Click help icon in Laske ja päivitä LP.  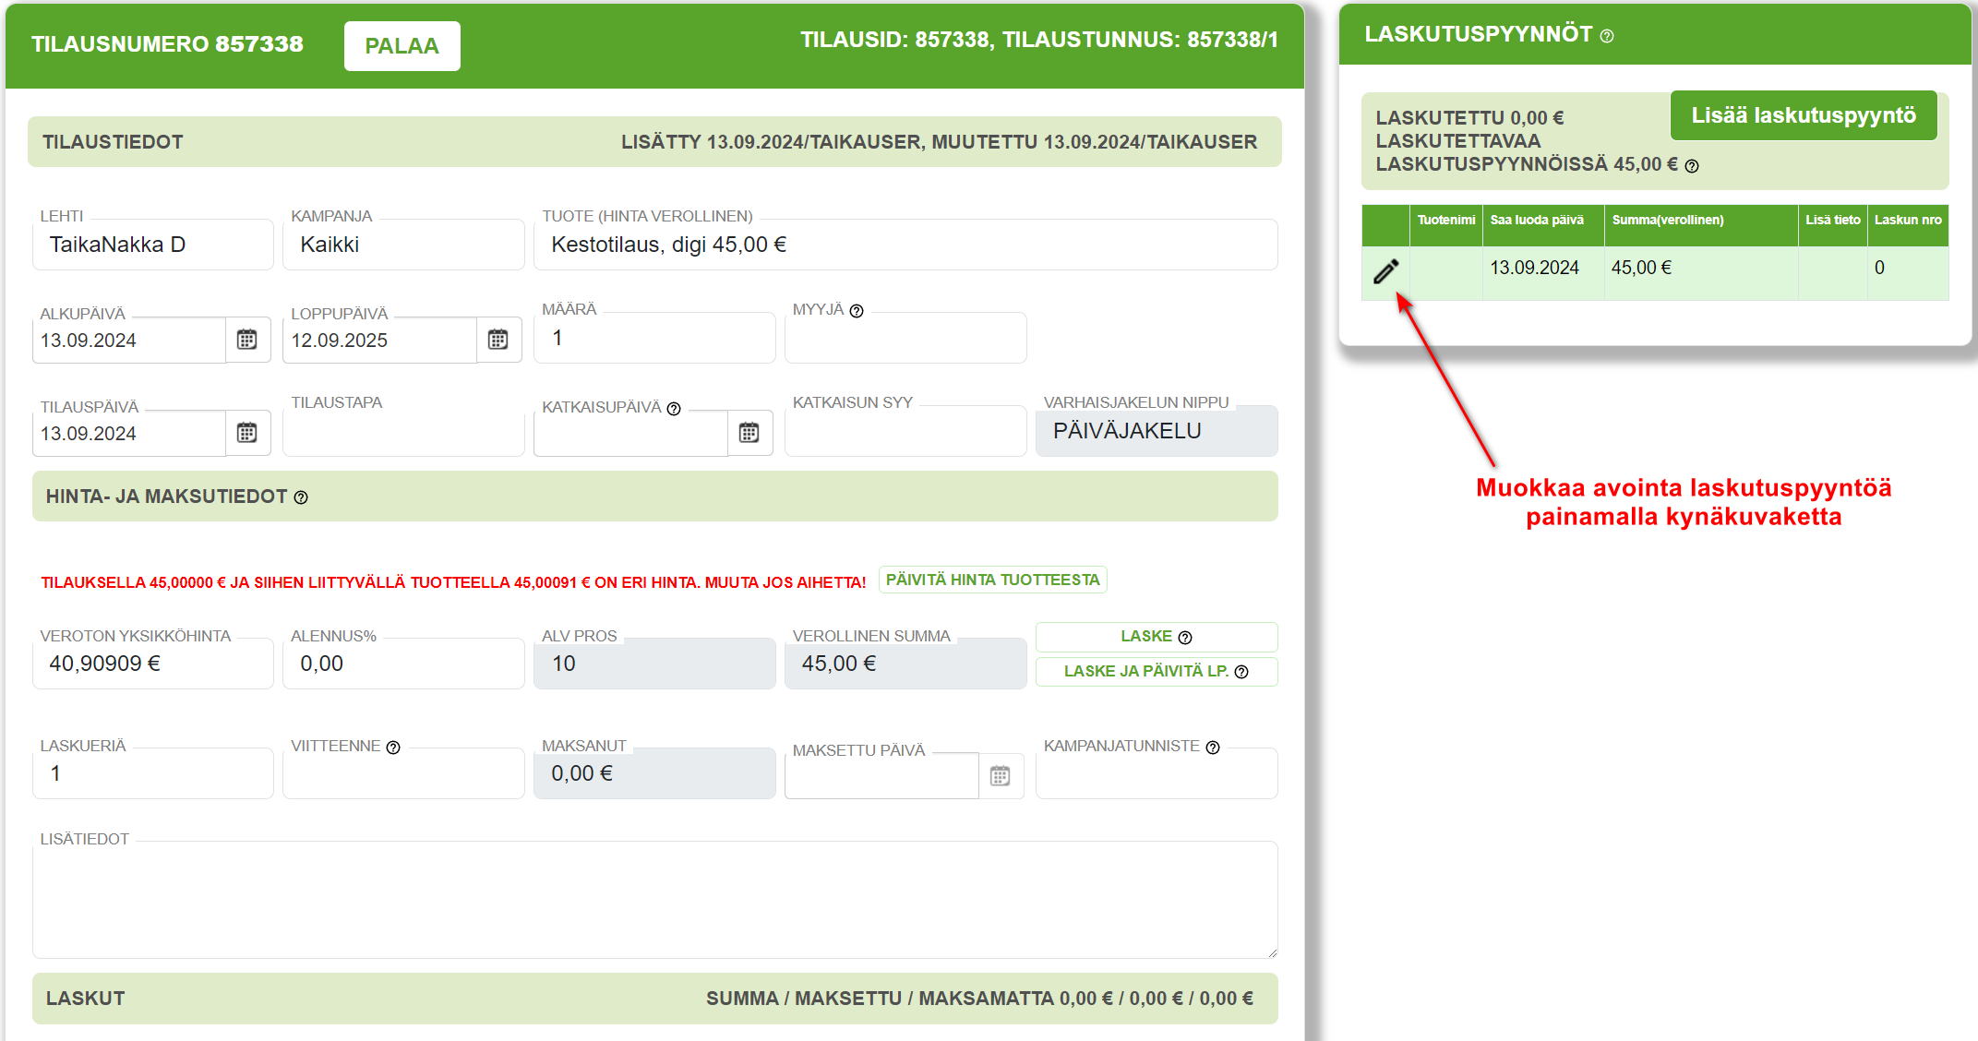click(x=1241, y=672)
